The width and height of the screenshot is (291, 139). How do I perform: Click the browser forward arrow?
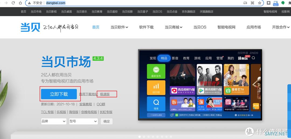pyautogui.click(x=6, y=3)
